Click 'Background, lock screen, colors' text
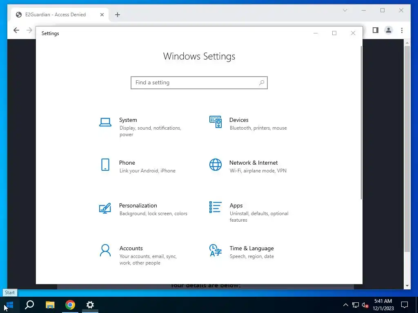Viewport: 418px width, 313px height. click(153, 214)
